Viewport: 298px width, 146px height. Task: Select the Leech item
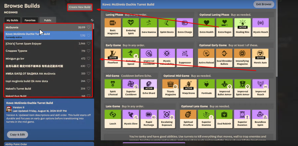113,119
